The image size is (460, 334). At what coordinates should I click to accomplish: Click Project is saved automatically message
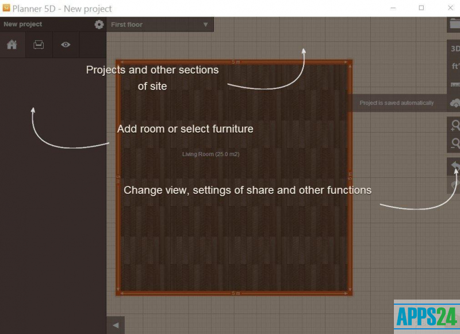[396, 103]
